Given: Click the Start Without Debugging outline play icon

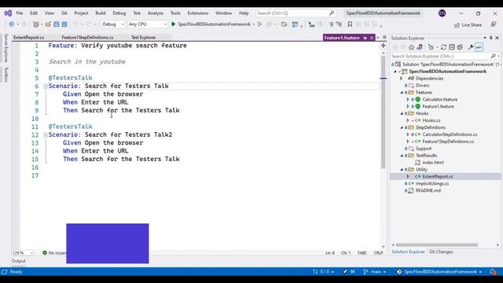Looking at the screenshot, I should pyautogui.click(x=260, y=24).
